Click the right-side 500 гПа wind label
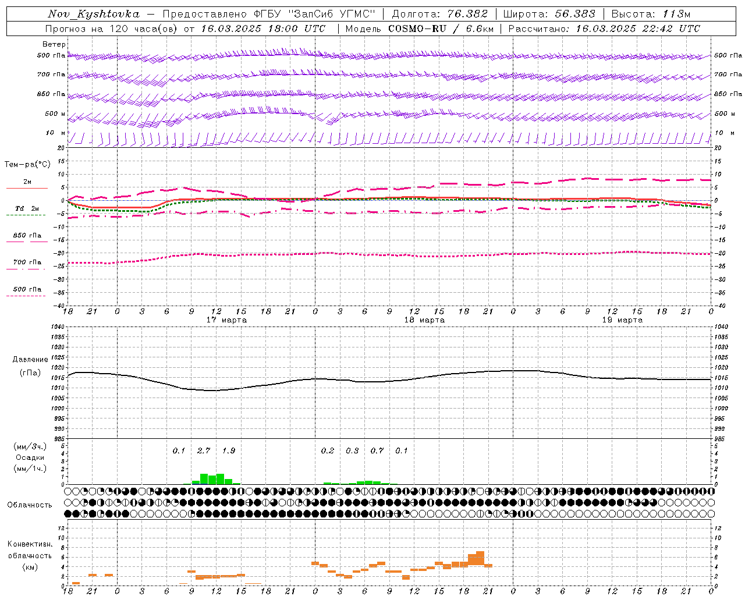Viewport: 745px width, 596px height. click(x=728, y=56)
